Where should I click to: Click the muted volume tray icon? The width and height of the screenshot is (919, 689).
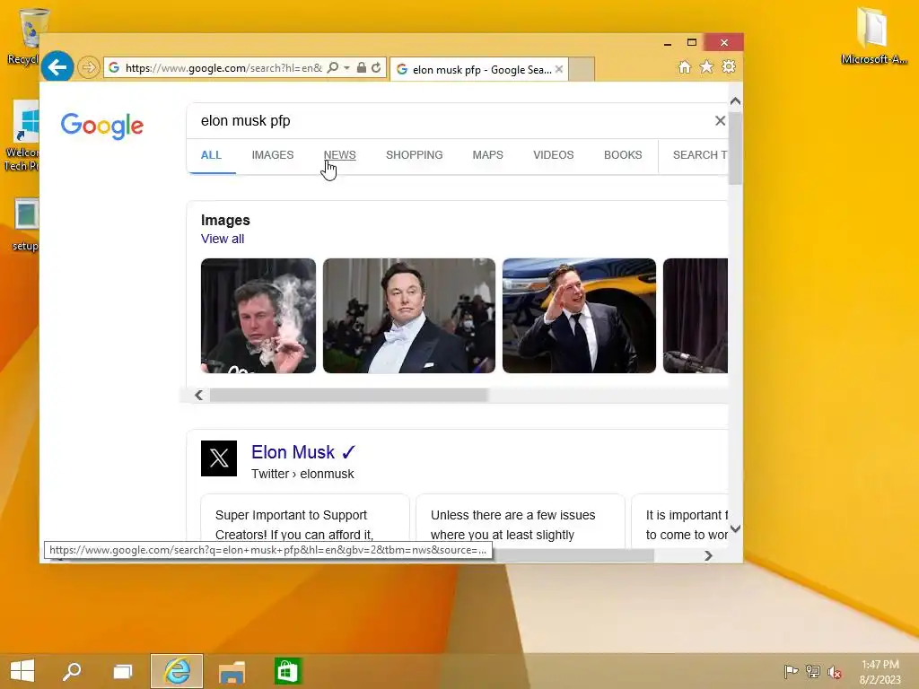click(835, 672)
